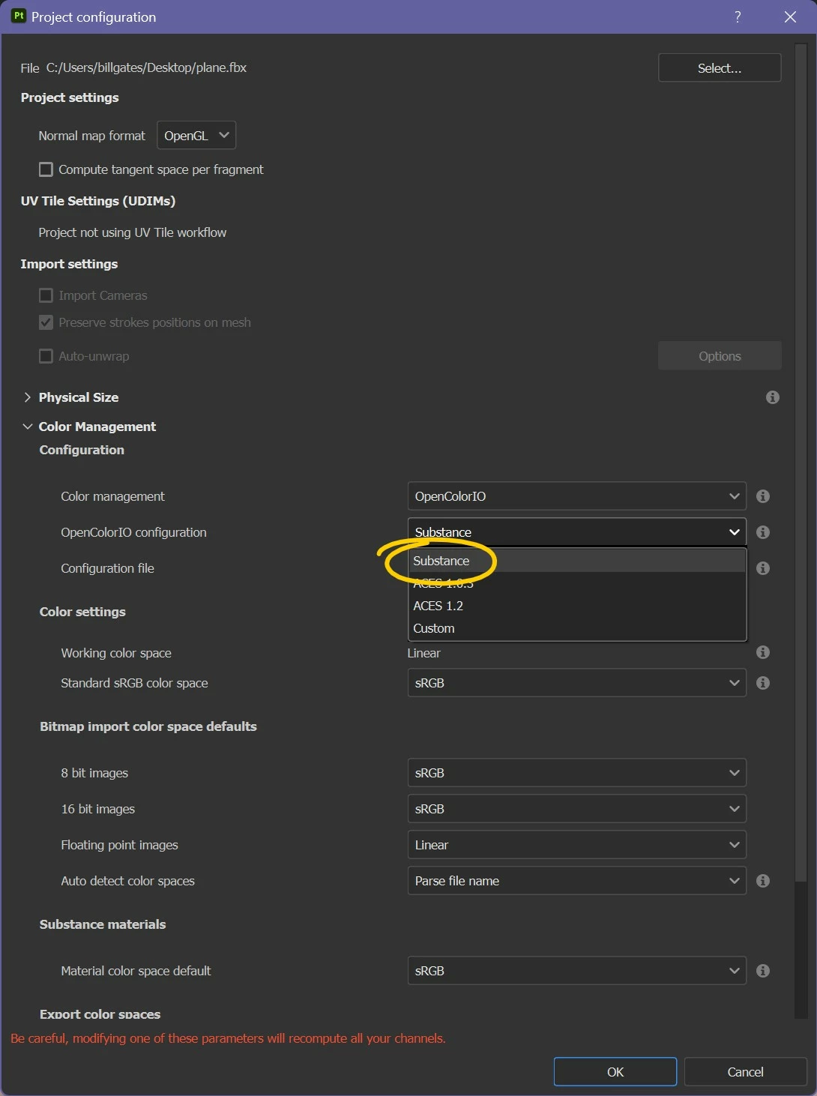Click info icon beside Standard sRGB color space
Image resolution: width=817 pixels, height=1096 pixels.
pyautogui.click(x=763, y=683)
